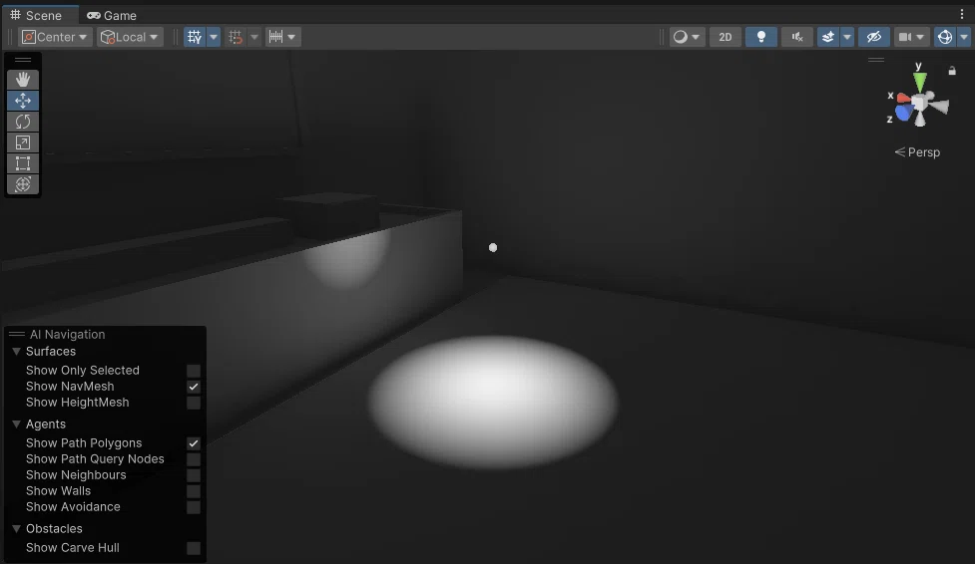Viewport: 975px width, 564px height.
Task: Collapse the Agents section
Action: click(16, 424)
